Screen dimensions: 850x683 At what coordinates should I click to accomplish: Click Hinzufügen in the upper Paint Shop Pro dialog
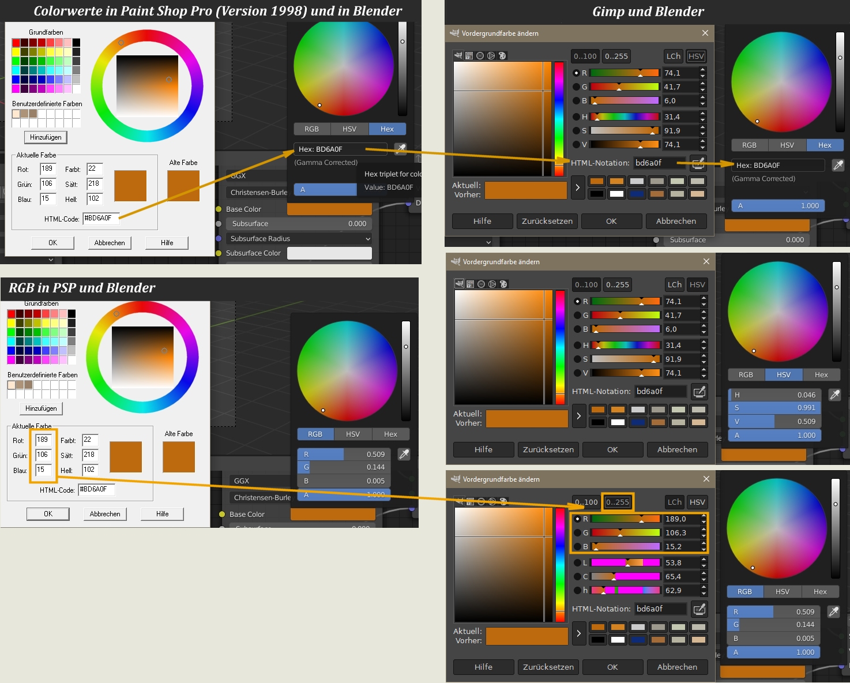pyautogui.click(x=46, y=137)
